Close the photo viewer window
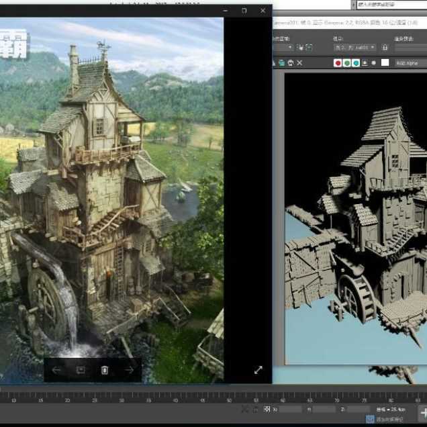427x427 pixels. tap(263, 11)
